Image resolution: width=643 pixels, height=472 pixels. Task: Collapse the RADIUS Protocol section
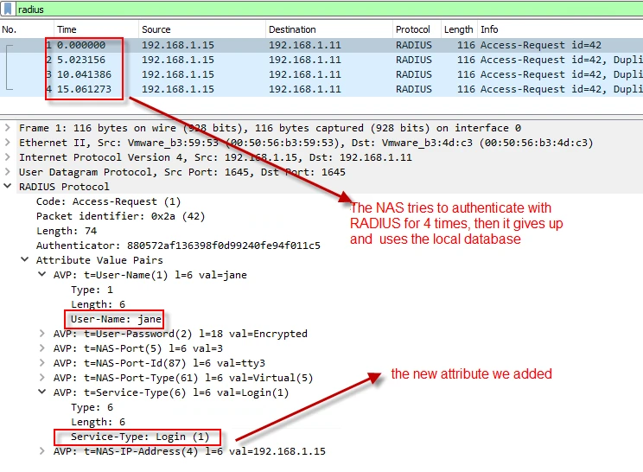coord(9,187)
